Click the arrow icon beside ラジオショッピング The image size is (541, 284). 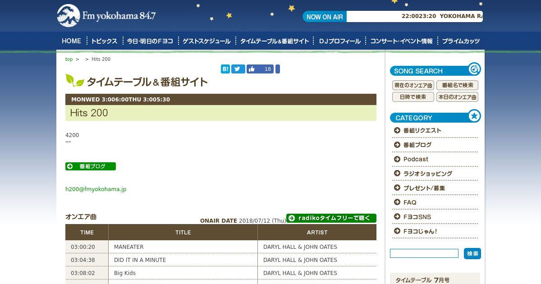click(x=397, y=174)
